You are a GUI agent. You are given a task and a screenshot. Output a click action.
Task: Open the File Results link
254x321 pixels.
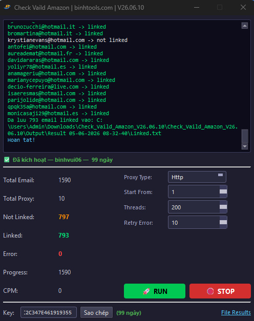click(x=236, y=312)
